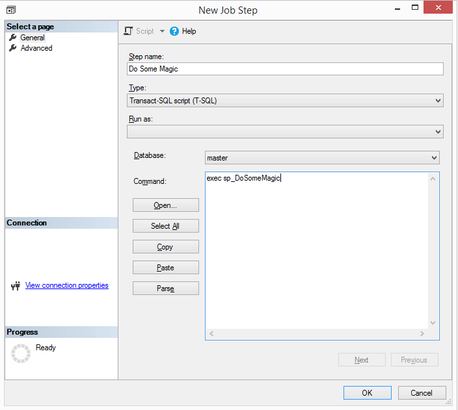Image resolution: width=458 pixels, height=410 pixels.
Task: Close the dialog with the red X
Action: point(438,7)
